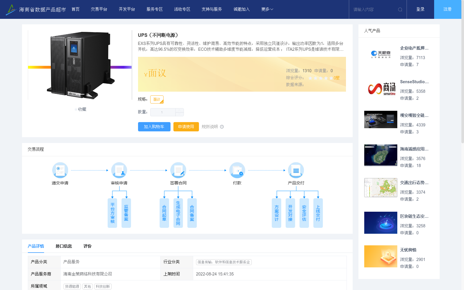
Task: Open 观安观智全链 product title
Action: [414, 115]
